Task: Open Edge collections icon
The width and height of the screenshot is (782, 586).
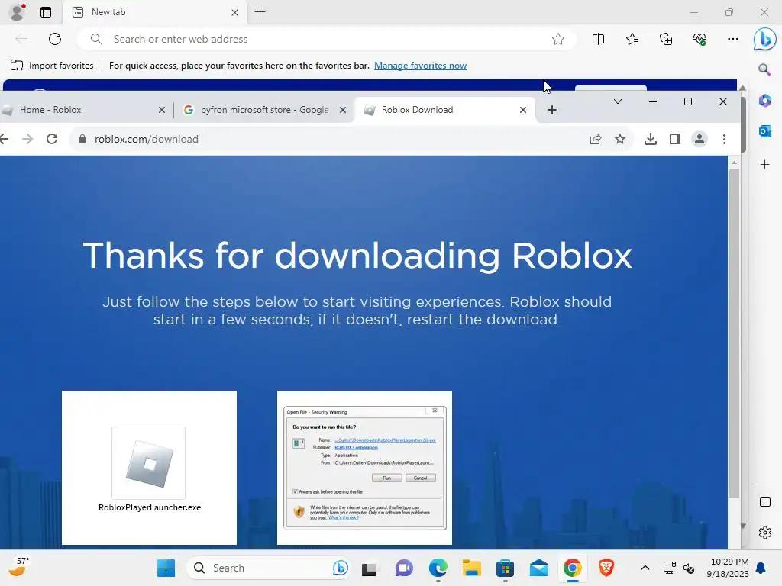Action: [666, 39]
